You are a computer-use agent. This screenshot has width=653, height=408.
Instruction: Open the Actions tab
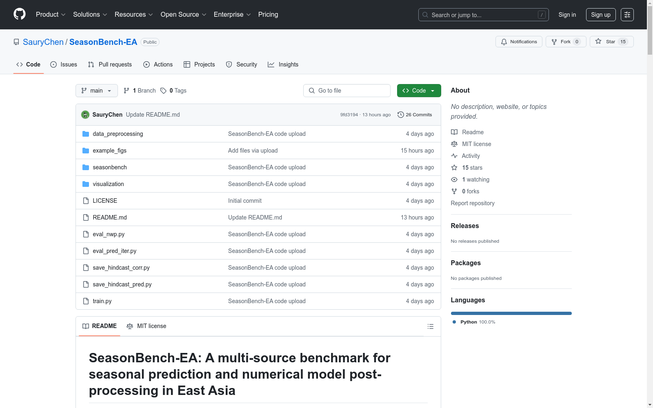(158, 64)
